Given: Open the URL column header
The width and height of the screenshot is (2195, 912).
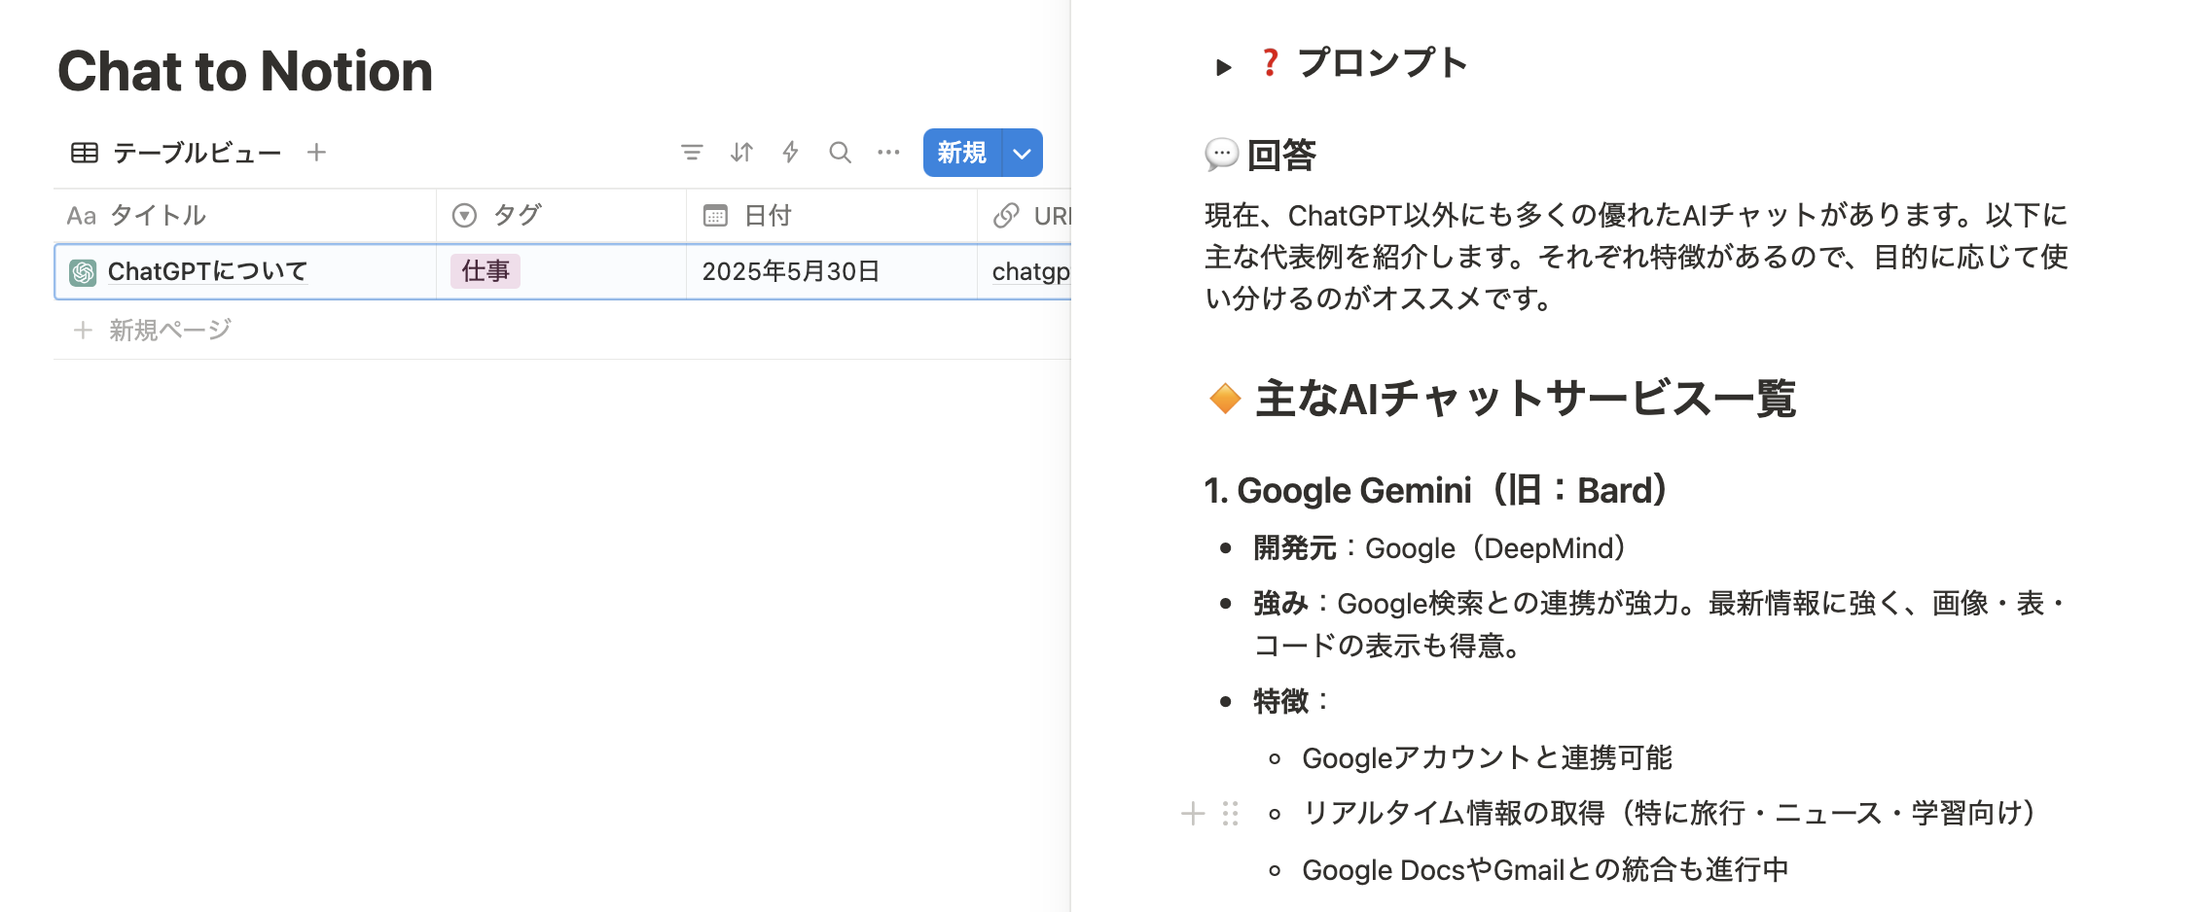Looking at the screenshot, I should pyautogui.click(x=1025, y=216).
